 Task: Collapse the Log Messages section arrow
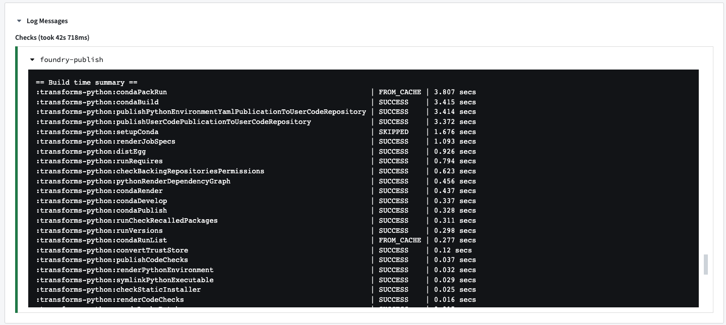pyautogui.click(x=19, y=21)
